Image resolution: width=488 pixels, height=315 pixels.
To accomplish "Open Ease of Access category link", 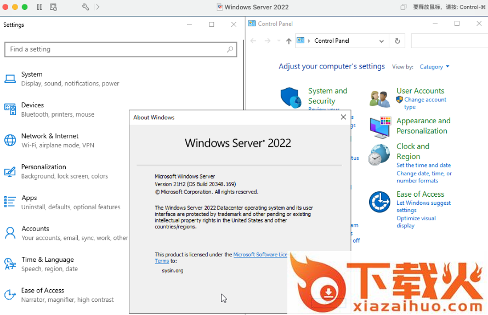I will click(x=420, y=194).
